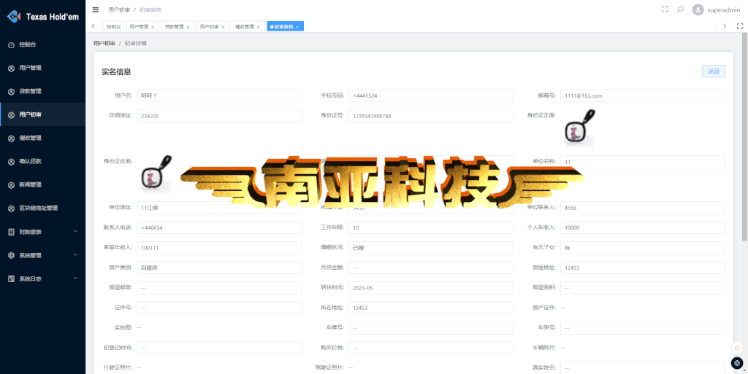Click the 所在地址 field
748x374 pixels.
click(x=431, y=308)
